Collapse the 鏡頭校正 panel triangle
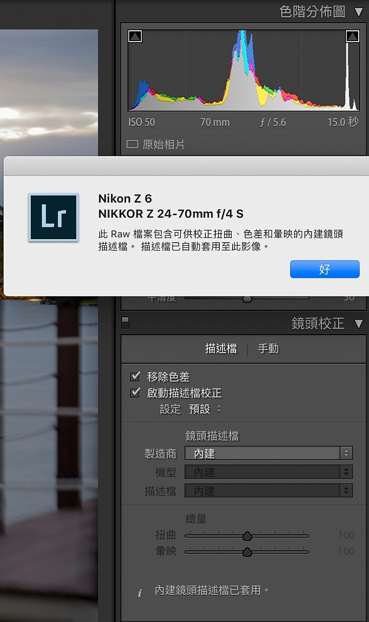 click(x=358, y=324)
